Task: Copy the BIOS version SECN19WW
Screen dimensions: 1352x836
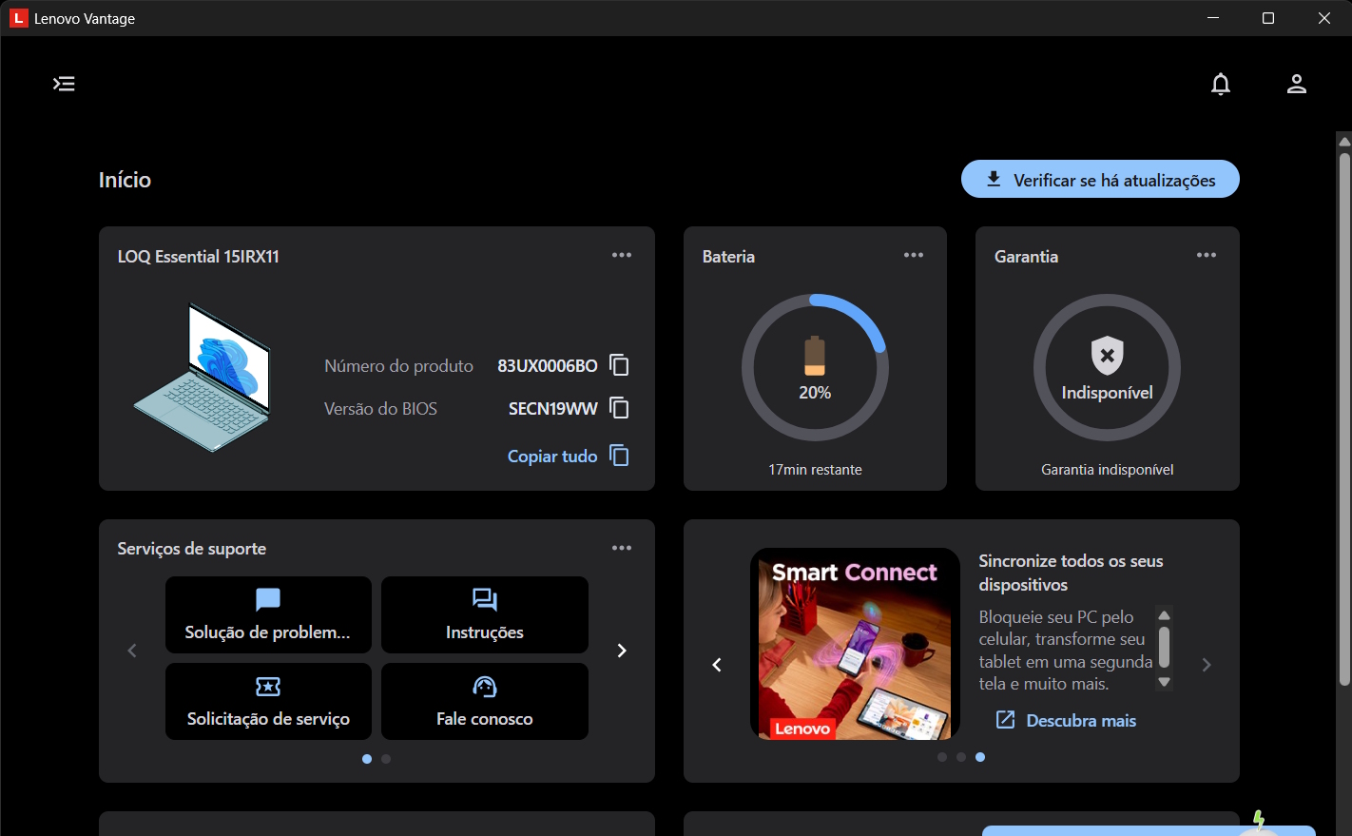Action: click(619, 408)
